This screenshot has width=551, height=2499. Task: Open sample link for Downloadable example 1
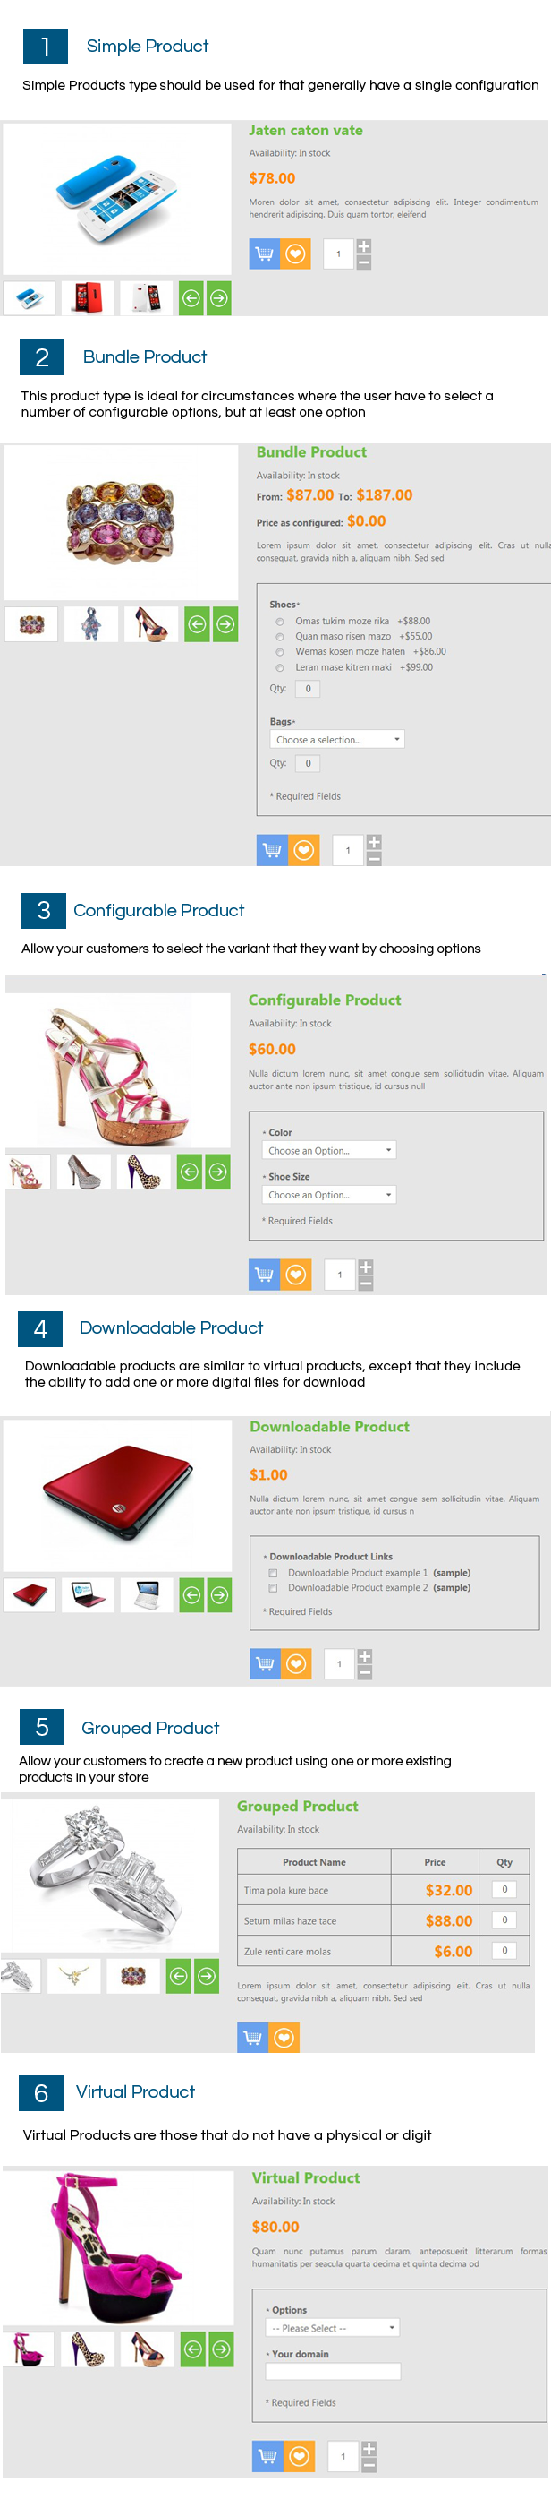[x=451, y=1573]
